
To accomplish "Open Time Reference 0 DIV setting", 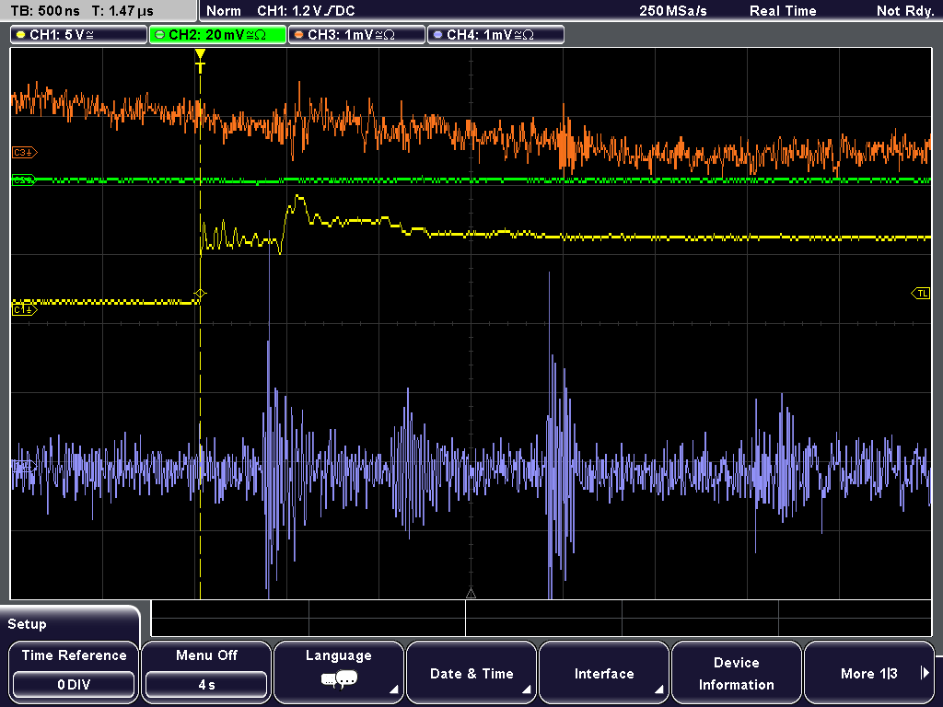I will click(x=74, y=672).
